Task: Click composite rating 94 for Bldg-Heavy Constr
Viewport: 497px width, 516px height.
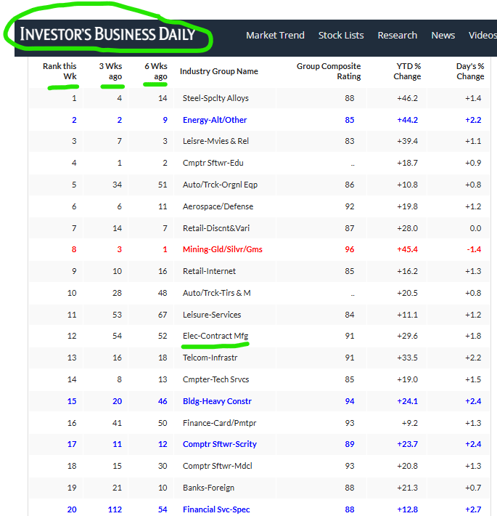Action: 350,401
